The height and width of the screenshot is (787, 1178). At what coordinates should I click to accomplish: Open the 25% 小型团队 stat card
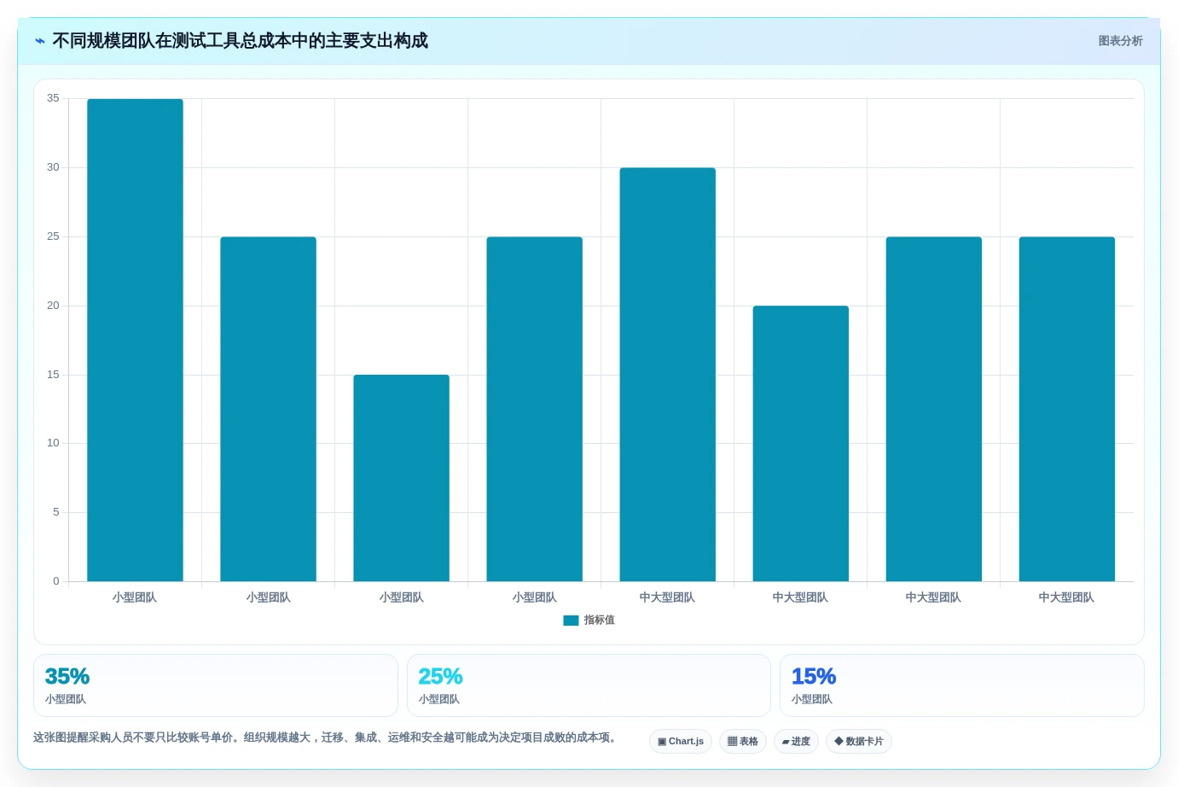589,685
